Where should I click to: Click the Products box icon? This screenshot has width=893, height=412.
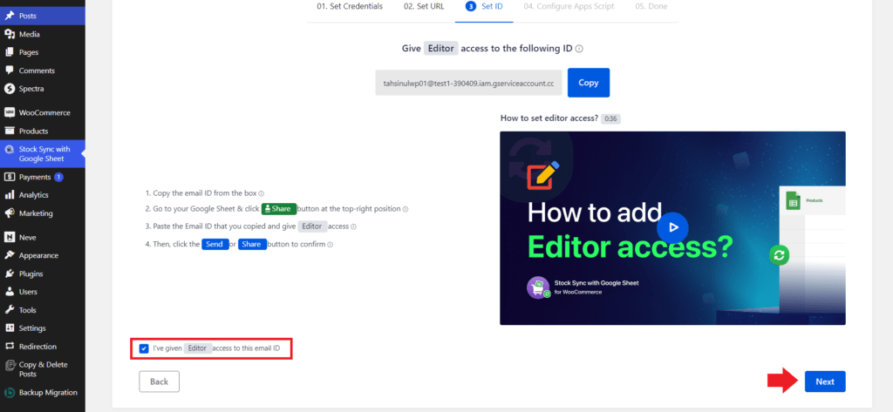click(x=9, y=131)
